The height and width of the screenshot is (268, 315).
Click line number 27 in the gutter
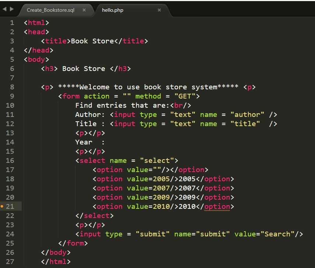10,262
